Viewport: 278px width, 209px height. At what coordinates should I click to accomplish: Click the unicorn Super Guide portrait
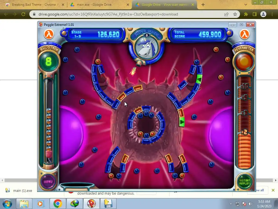tap(147, 48)
